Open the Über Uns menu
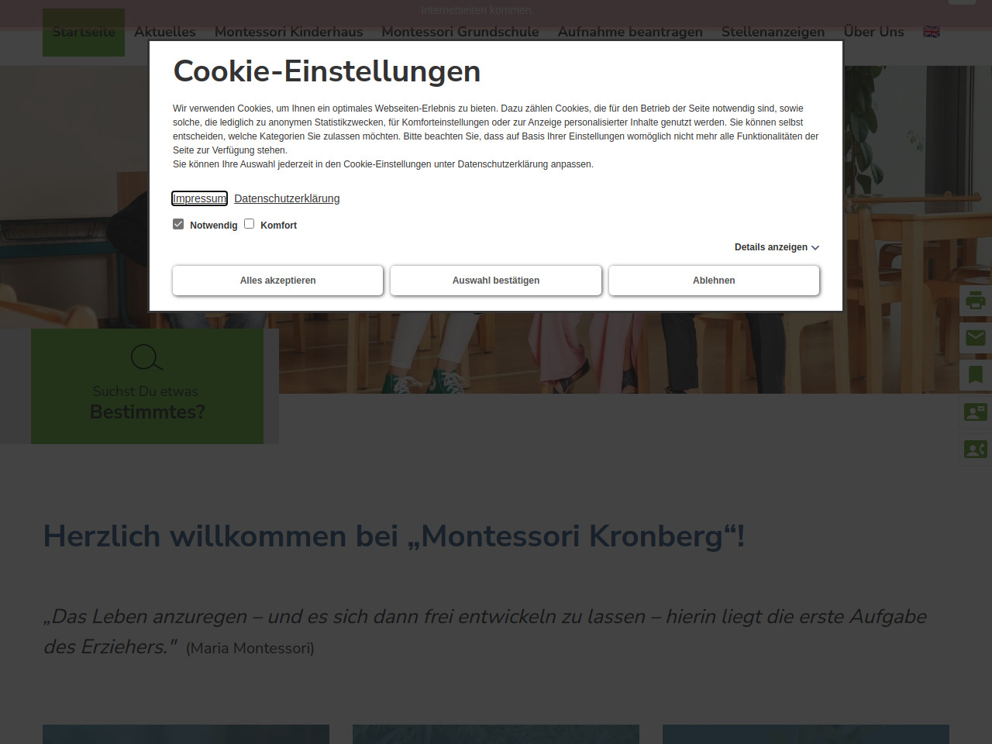The width and height of the screenshot is (992, 744). click(873, 32)
